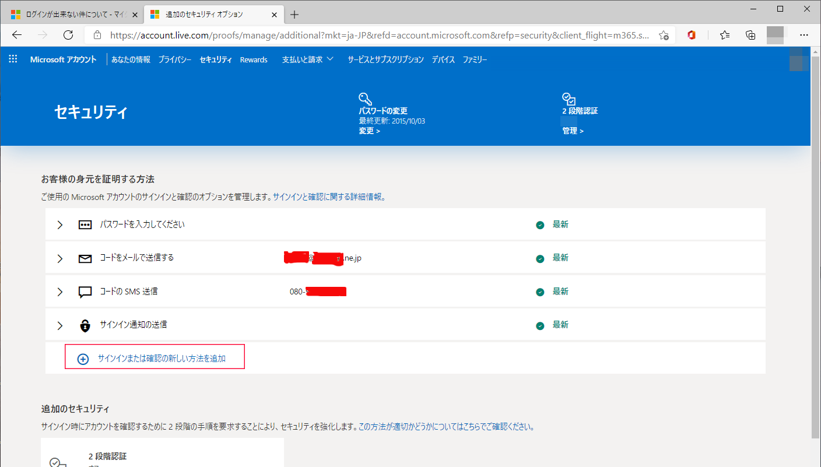Open a new browser tab
Viewport: 821px width, 467px height.
click(x=294, y=15)
